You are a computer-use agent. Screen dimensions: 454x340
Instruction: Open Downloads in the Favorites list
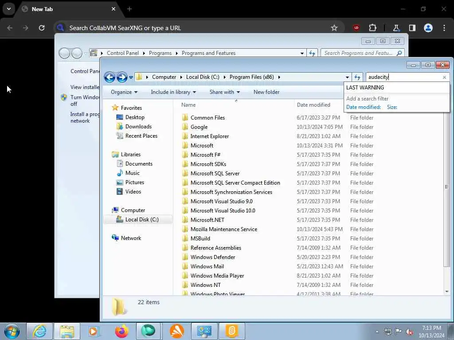coord(138,126)
